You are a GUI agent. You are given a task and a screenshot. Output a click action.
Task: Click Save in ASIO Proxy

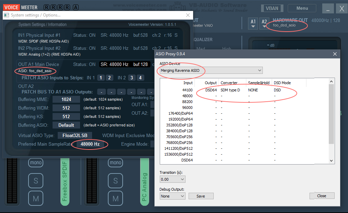click(201, 196)
